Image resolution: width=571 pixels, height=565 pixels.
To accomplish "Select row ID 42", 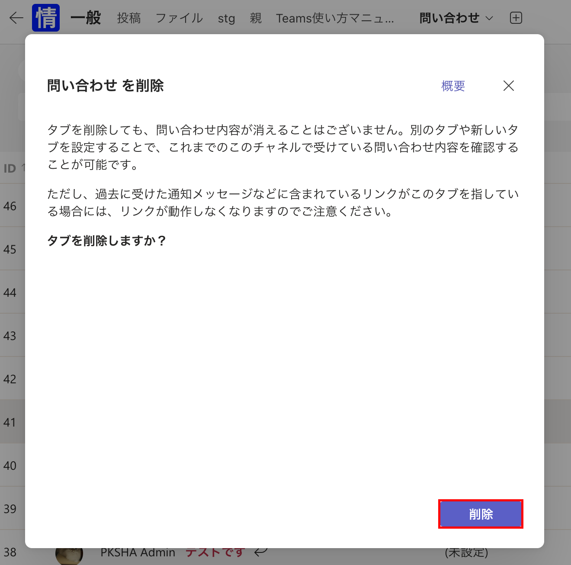I will coord(10,379).
